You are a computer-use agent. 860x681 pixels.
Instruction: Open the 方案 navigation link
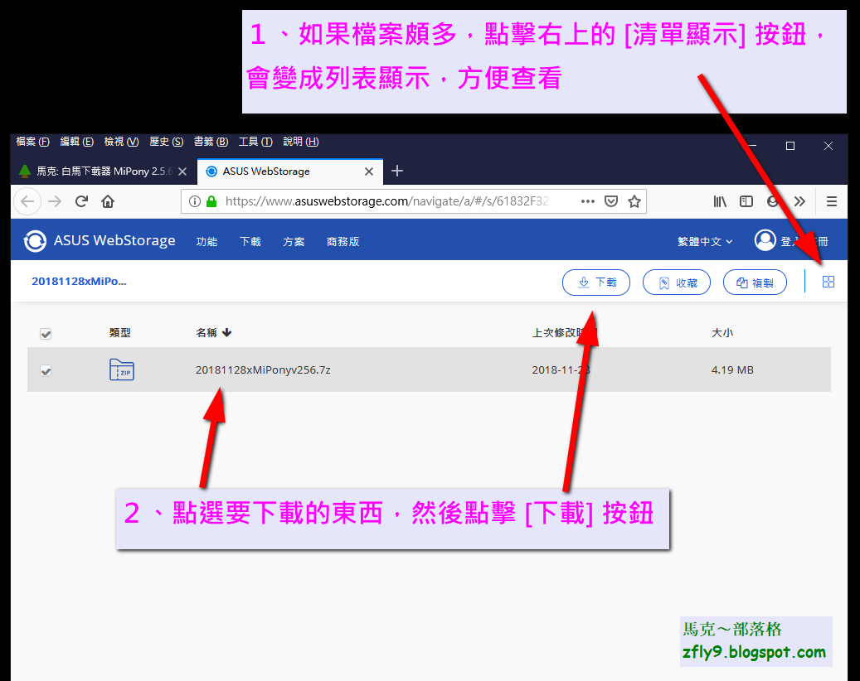pyautogui.click(x=294, y=242)
